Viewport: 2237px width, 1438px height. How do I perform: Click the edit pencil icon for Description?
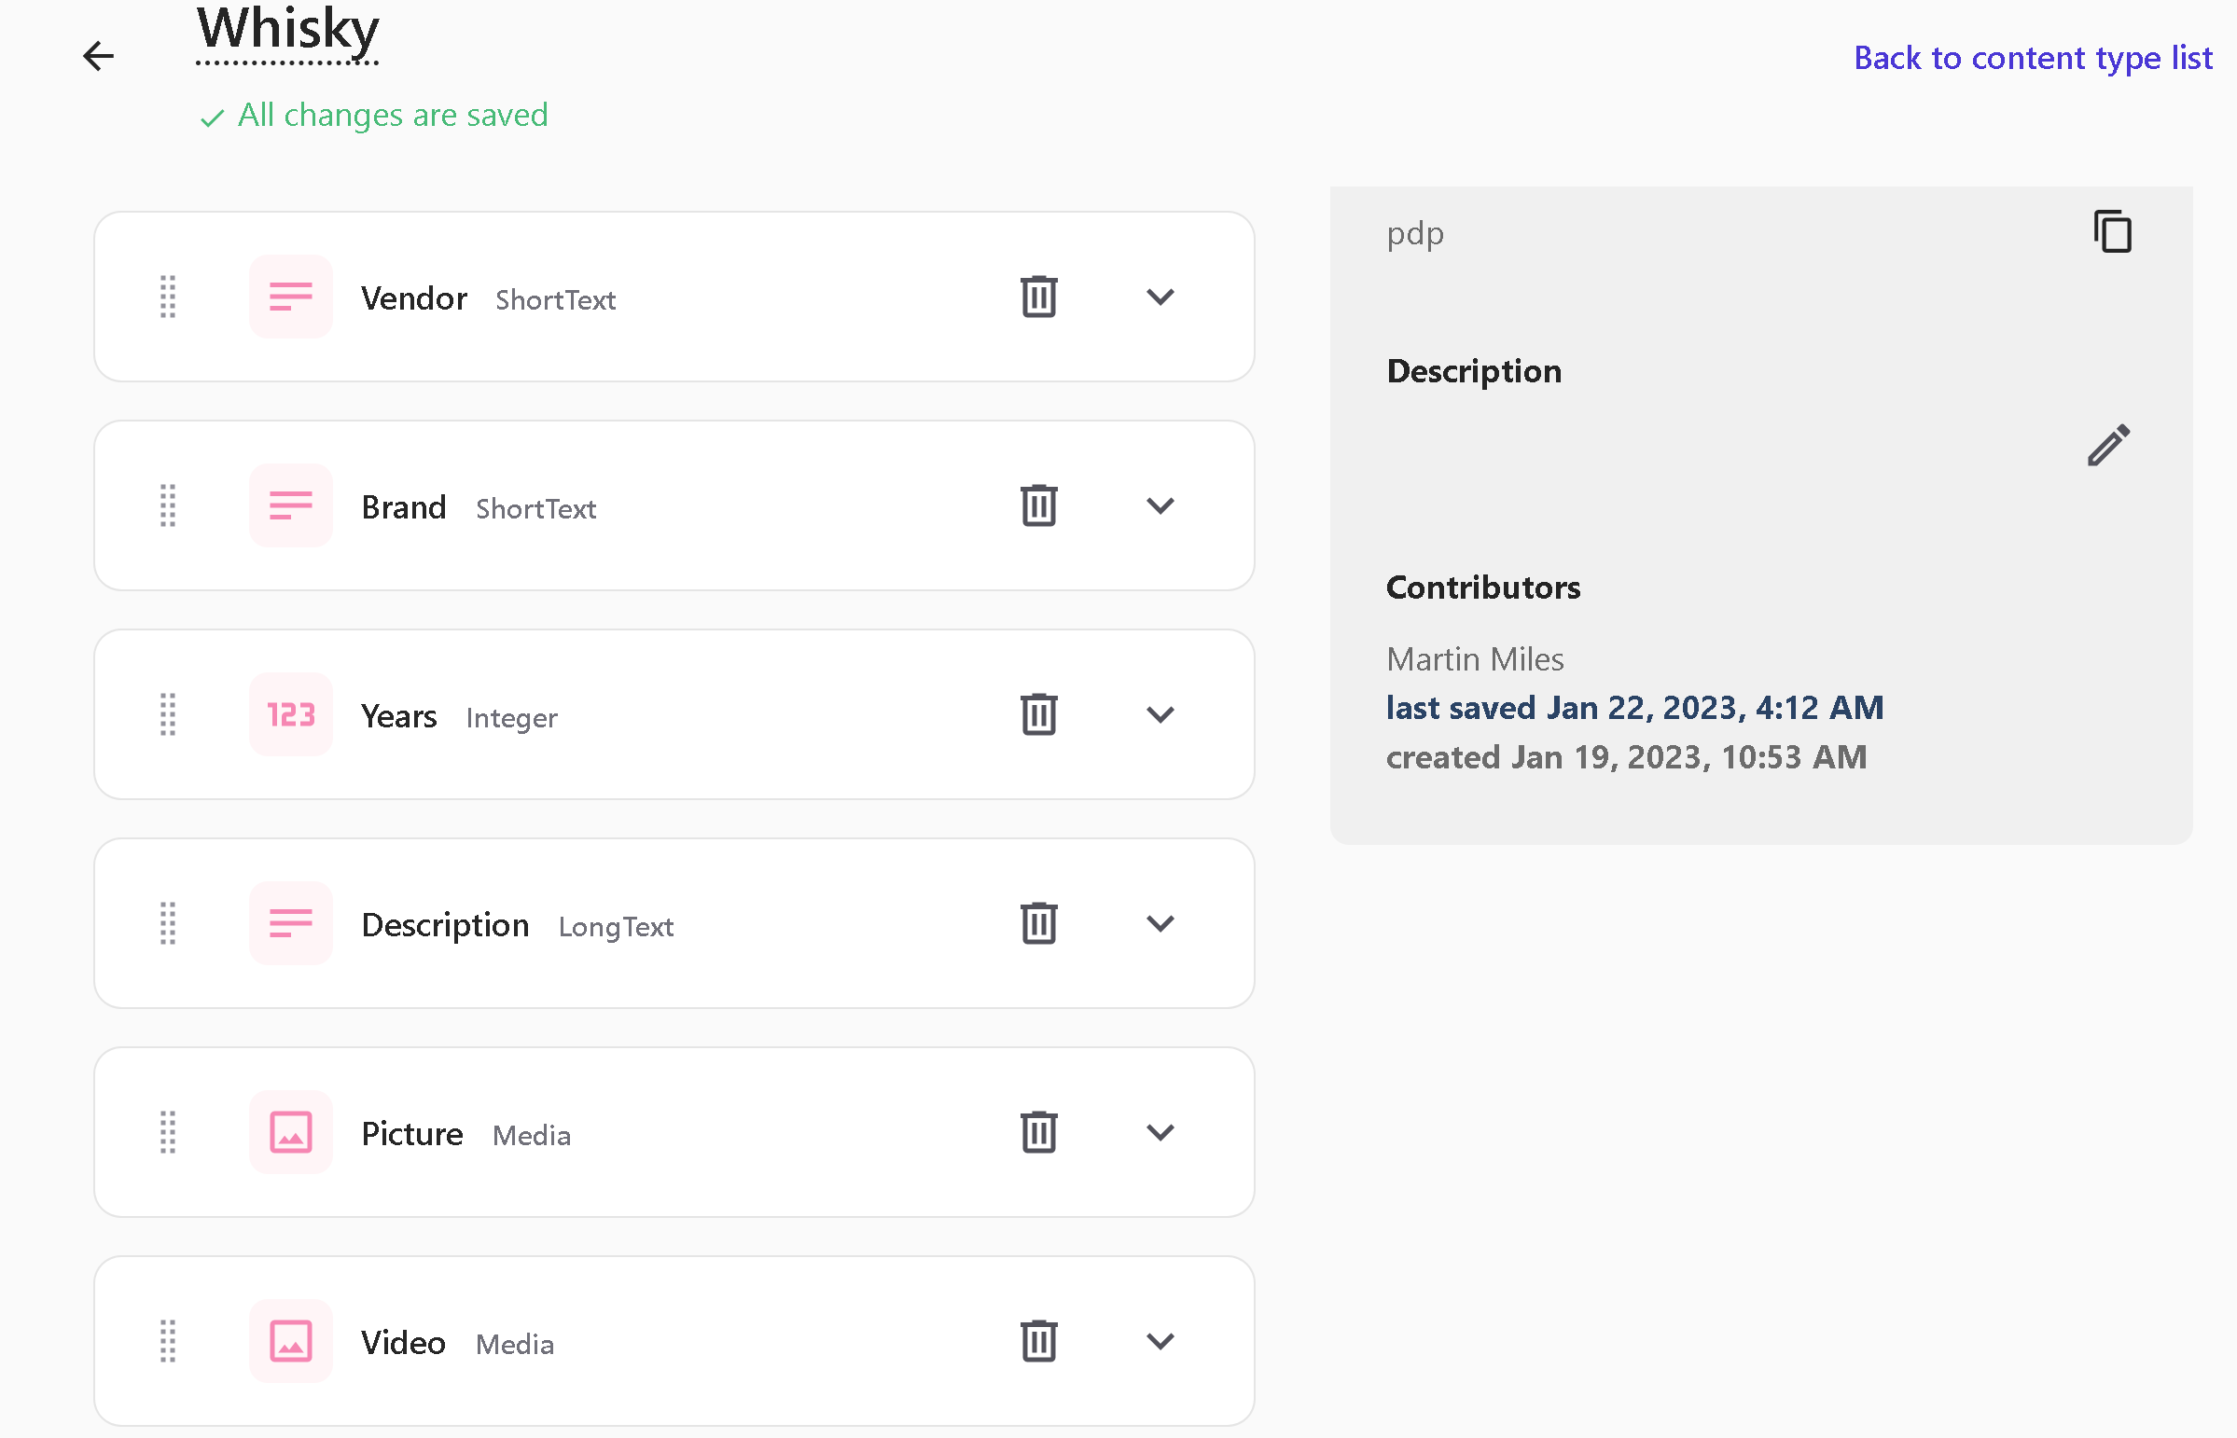(x=2108, y=447)
